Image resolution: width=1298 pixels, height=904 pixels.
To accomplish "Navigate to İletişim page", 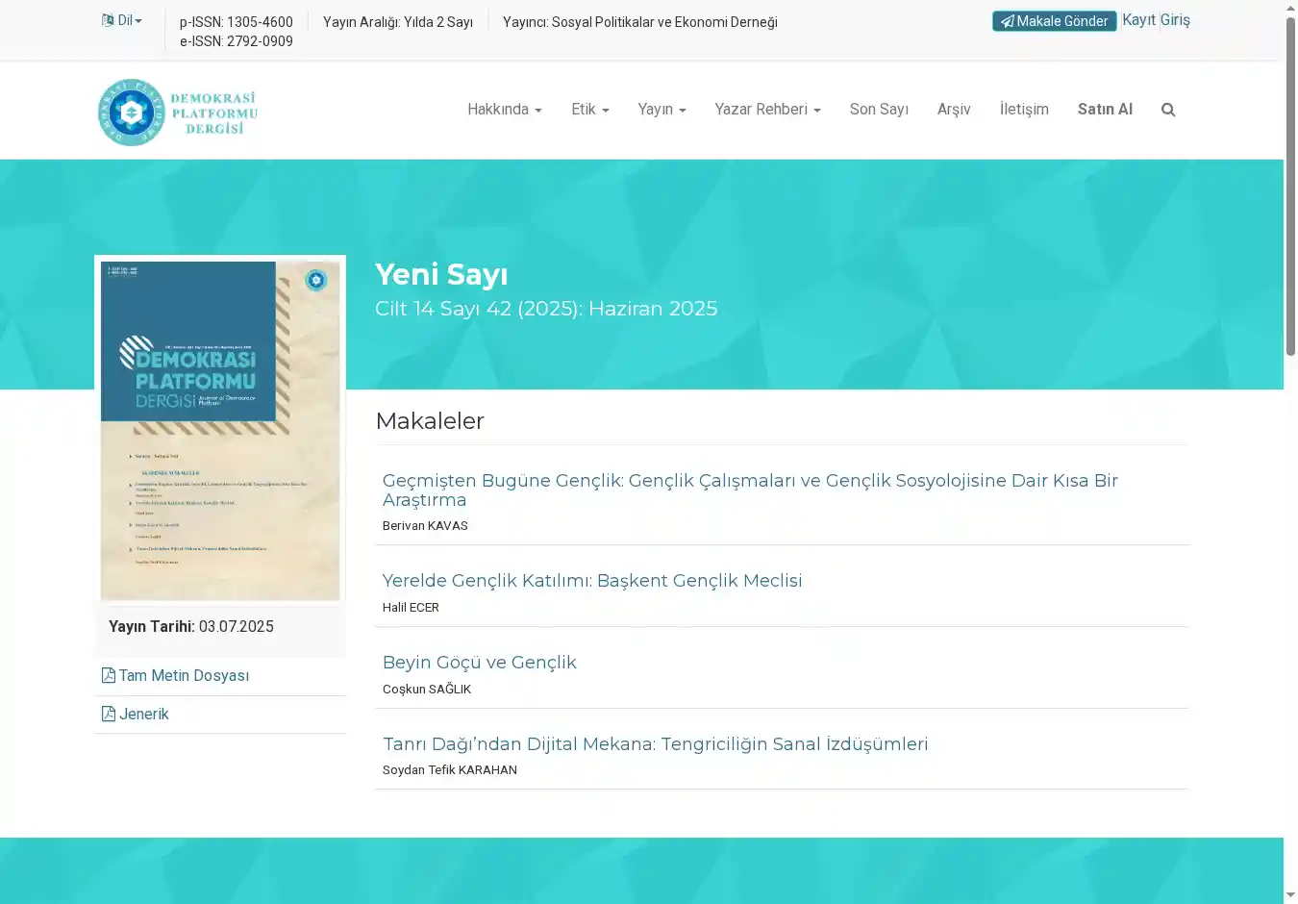I will 1024,110.
